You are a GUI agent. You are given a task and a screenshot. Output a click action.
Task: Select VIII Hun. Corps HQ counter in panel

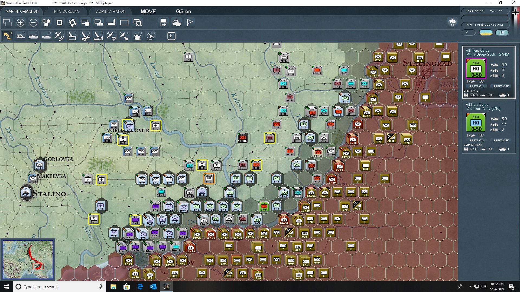coord(476,69)
